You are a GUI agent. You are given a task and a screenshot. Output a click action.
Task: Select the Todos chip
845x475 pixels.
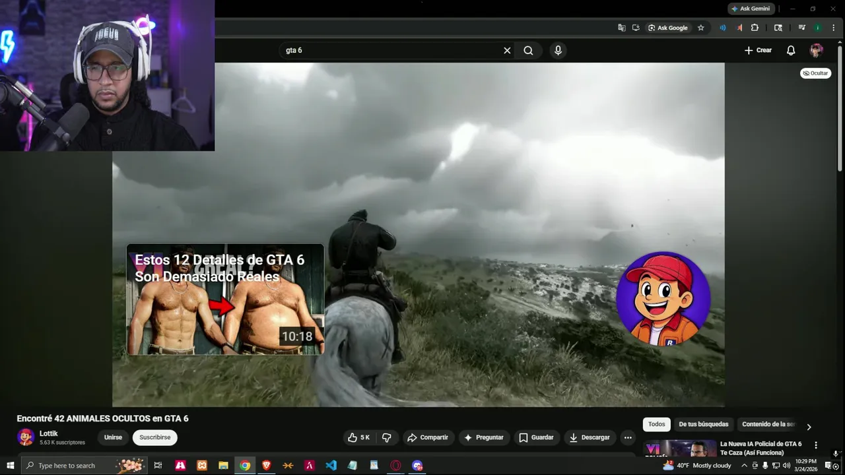(x=656, y=424)
